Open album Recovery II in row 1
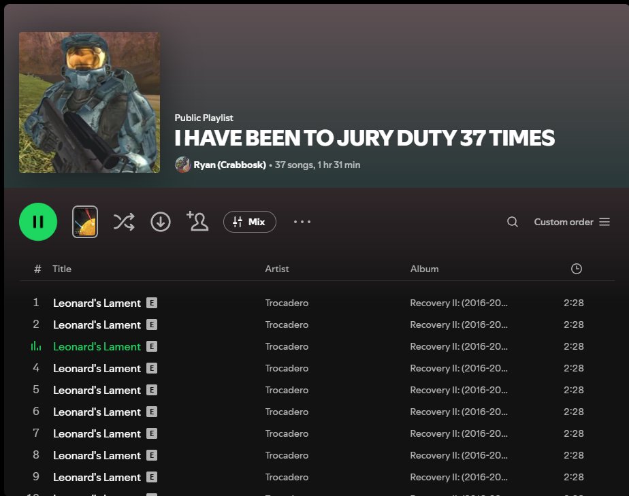 click(x=459, y=303)
